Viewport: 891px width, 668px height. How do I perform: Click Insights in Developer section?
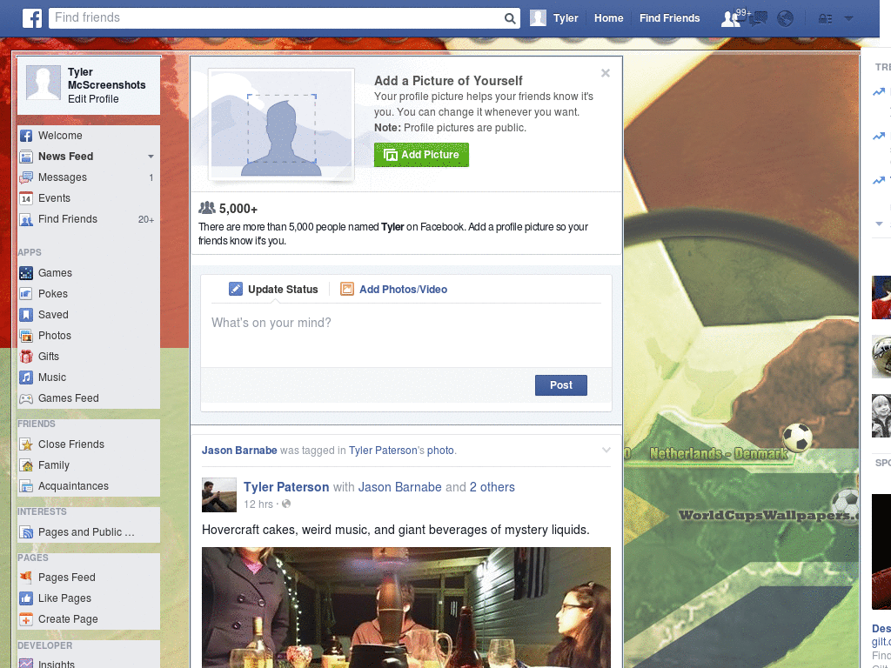[x=57, y=664]
